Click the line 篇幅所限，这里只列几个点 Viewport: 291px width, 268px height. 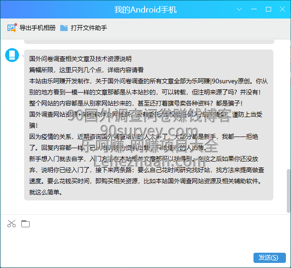(65, 70)
